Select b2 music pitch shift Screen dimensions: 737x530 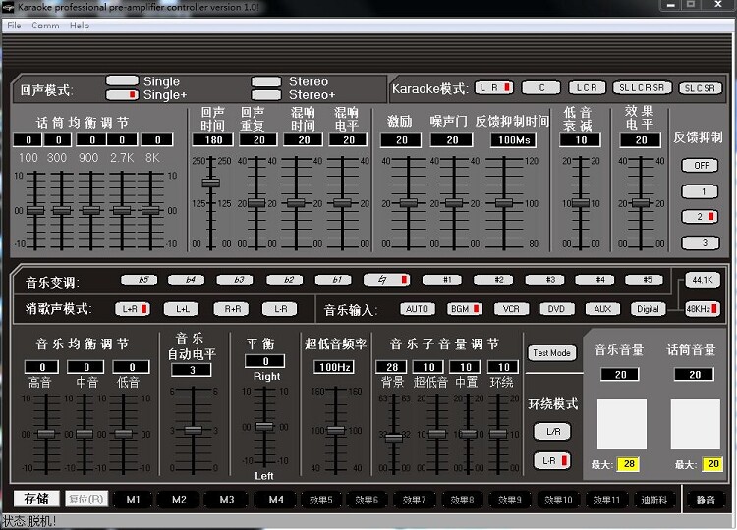pos(284,280)
